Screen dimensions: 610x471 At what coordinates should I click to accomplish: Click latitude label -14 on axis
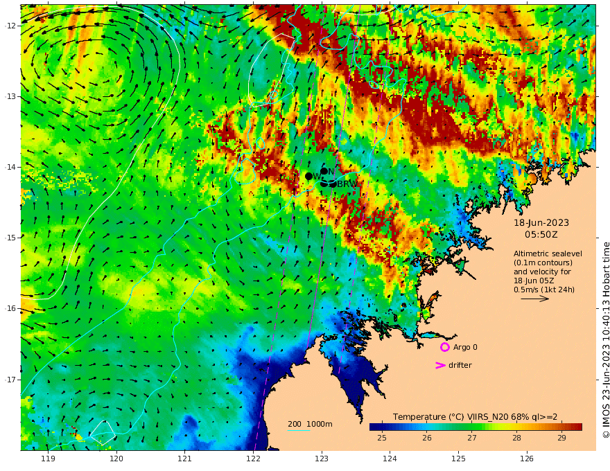point(10,167)
